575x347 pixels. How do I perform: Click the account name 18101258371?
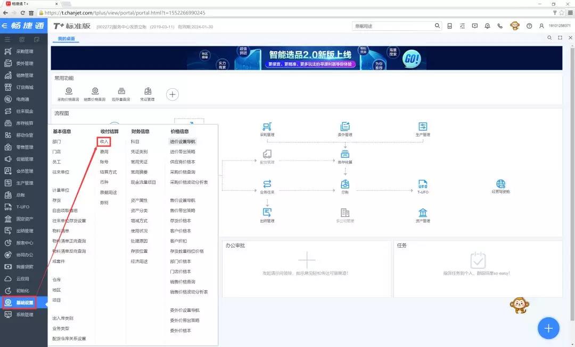click(x=560, y=26)
